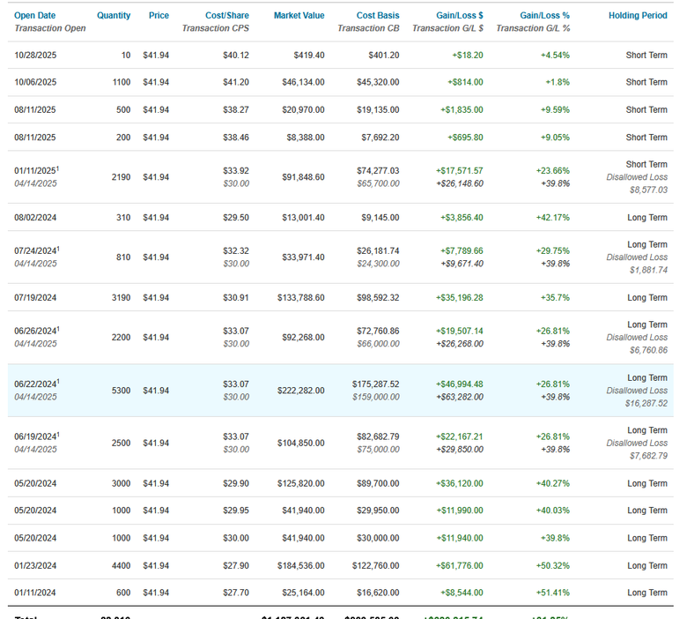Click the Holding Period column header
Image resolution: width=687 pixels, height=619 pixels.
coord(638,15)
